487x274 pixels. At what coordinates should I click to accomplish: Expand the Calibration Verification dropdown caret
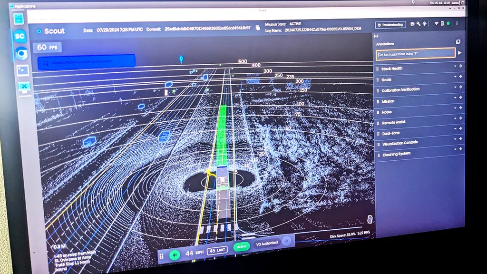455,88
